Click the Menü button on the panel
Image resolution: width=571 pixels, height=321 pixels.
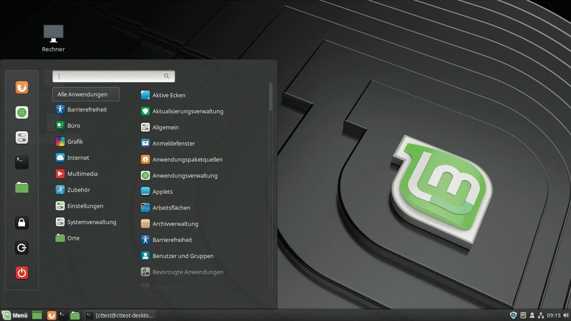tap(15, 315)
